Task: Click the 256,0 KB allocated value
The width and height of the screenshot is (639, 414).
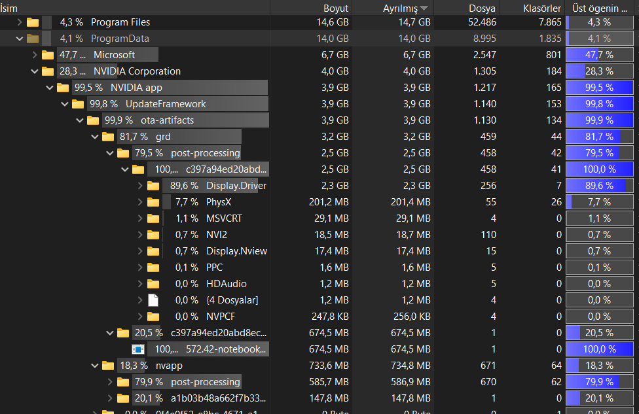Action: point(412,317)
